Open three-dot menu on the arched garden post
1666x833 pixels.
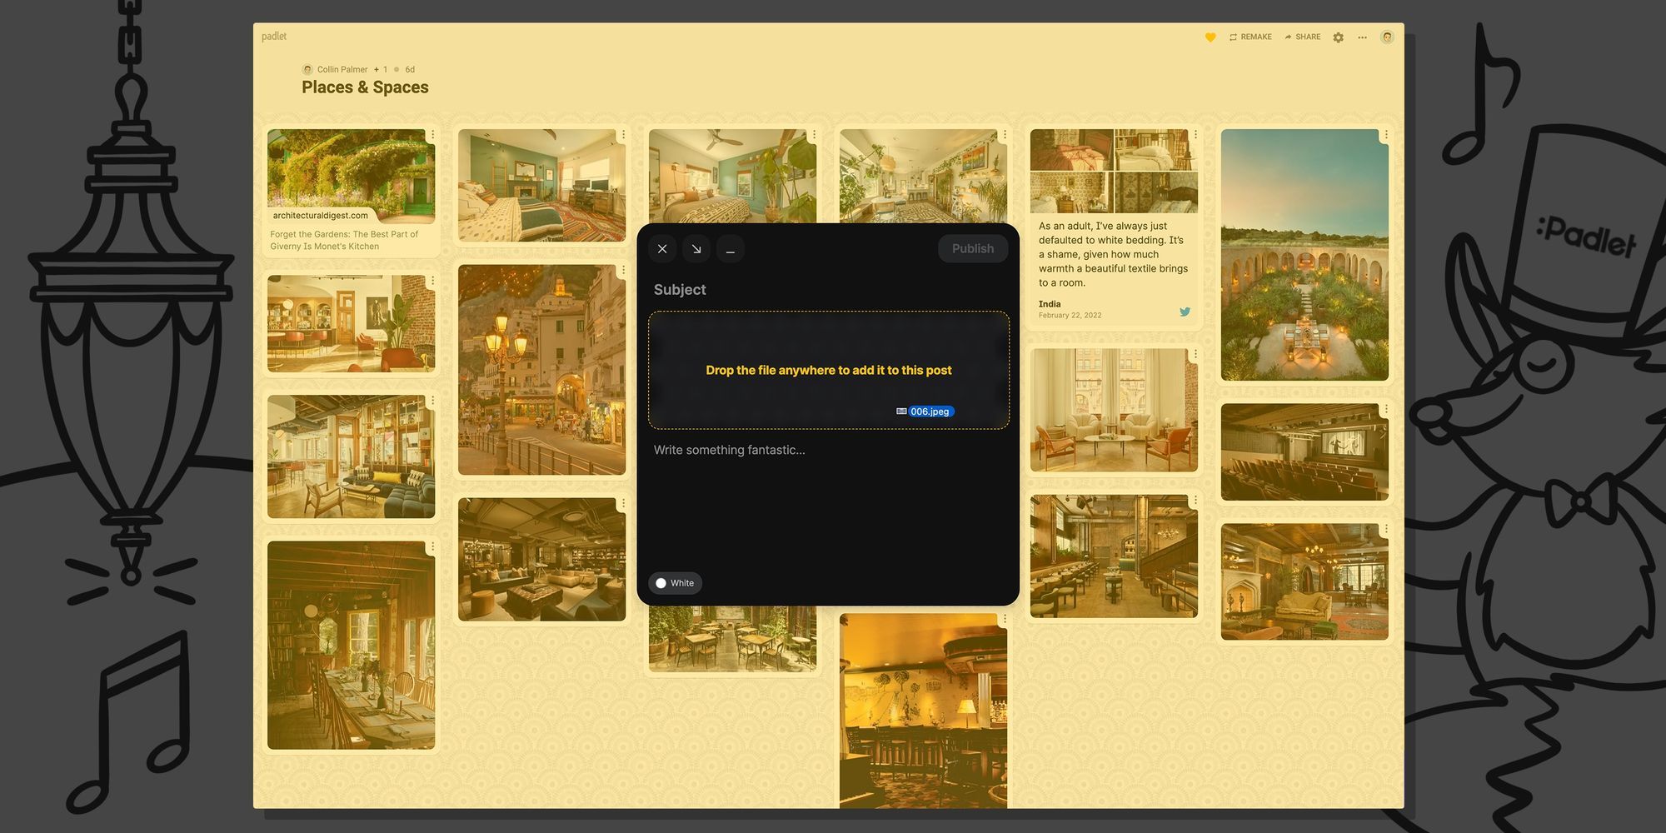(1386, 135)
